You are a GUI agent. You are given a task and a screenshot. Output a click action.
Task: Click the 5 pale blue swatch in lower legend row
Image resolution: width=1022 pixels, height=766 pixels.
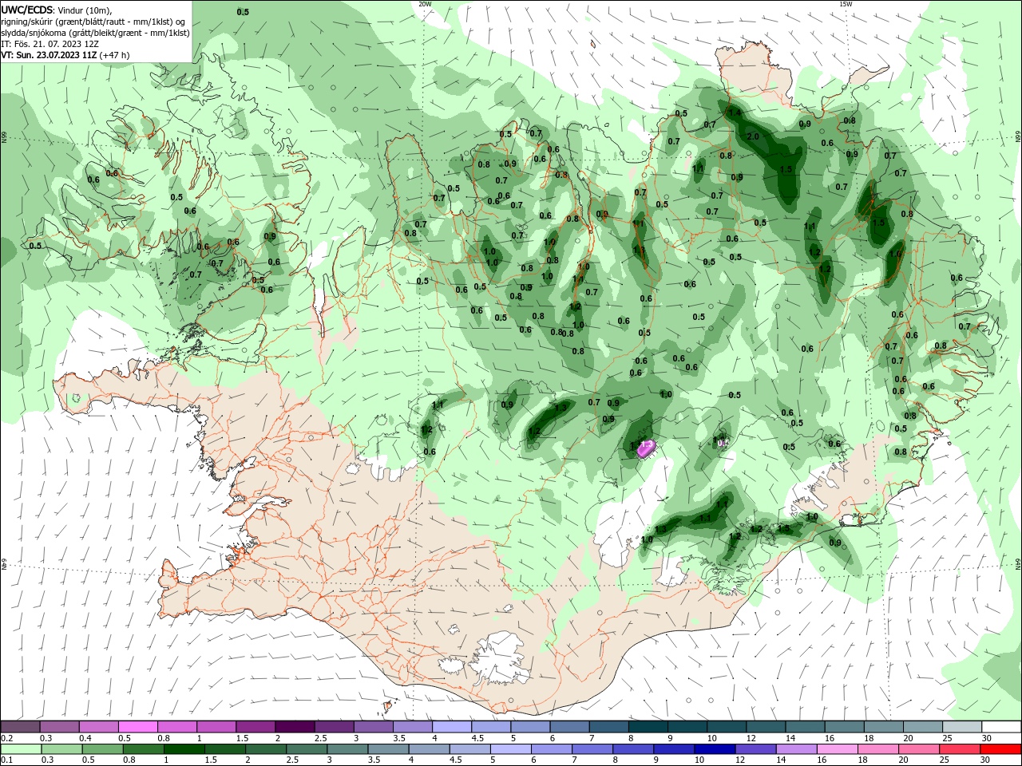click(x=511, y=749)
